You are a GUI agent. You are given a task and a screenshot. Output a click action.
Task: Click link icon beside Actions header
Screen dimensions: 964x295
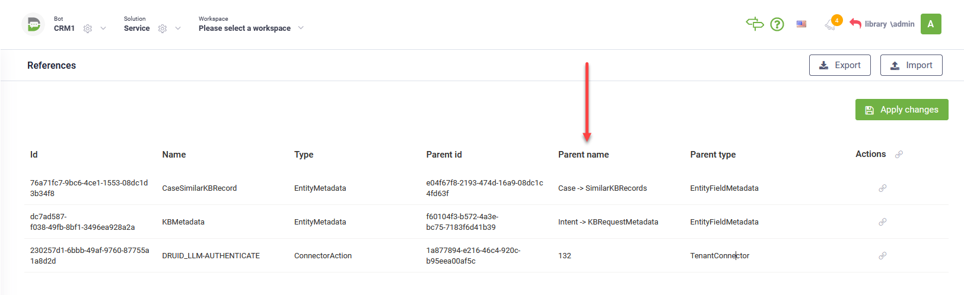[899, 155]
